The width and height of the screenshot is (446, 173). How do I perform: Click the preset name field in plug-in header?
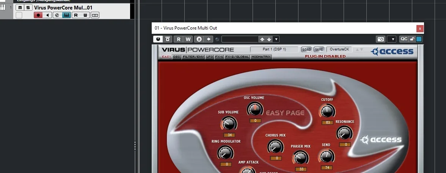[240, 39]
